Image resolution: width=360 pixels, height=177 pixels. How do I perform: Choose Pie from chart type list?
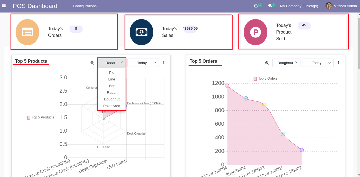click(x=112, y=72)
